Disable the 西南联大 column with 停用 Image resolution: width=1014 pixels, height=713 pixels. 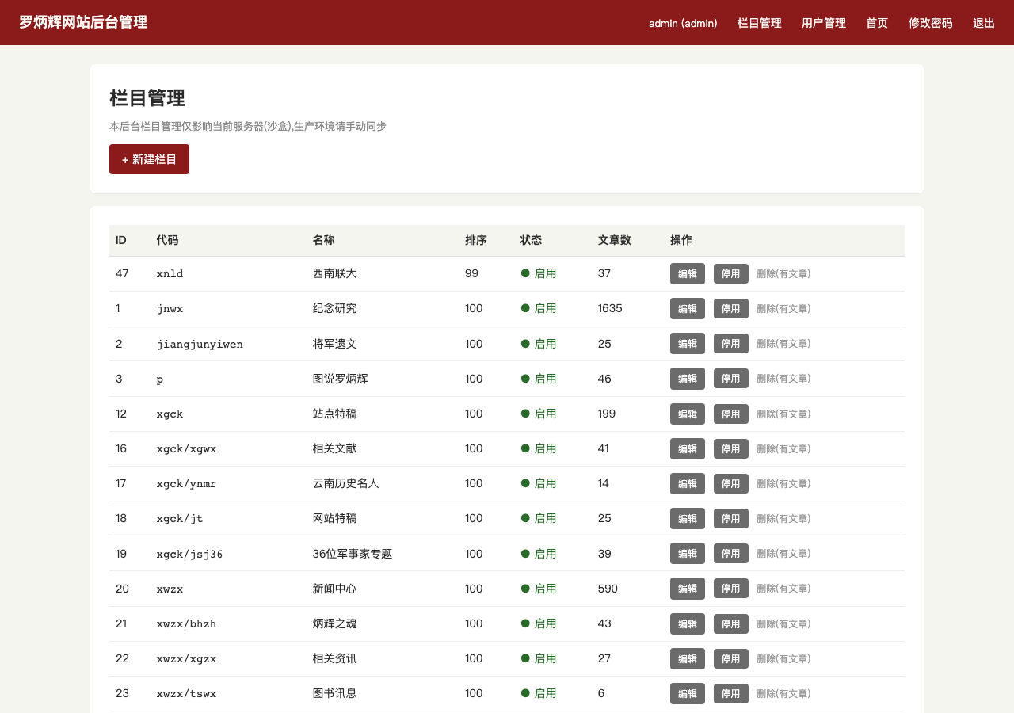tap(731, 273)
